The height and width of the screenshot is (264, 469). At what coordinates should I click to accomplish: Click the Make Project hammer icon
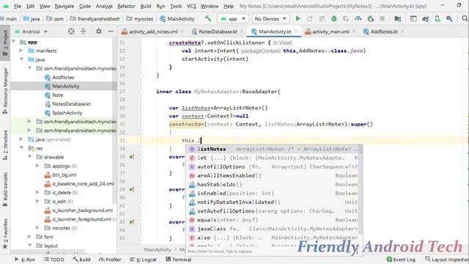208,18
